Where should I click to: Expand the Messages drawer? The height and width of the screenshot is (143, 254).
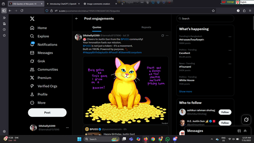pyautogui.click(x=245, y=131)
